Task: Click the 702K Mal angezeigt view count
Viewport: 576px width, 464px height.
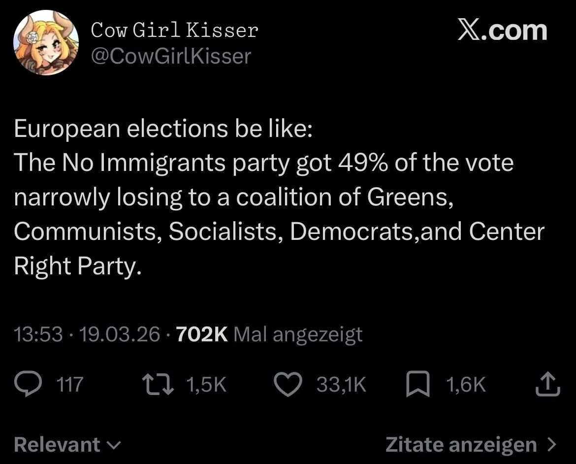Action: coord(269,334)
